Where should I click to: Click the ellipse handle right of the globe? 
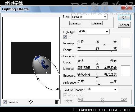click(56, 67)
